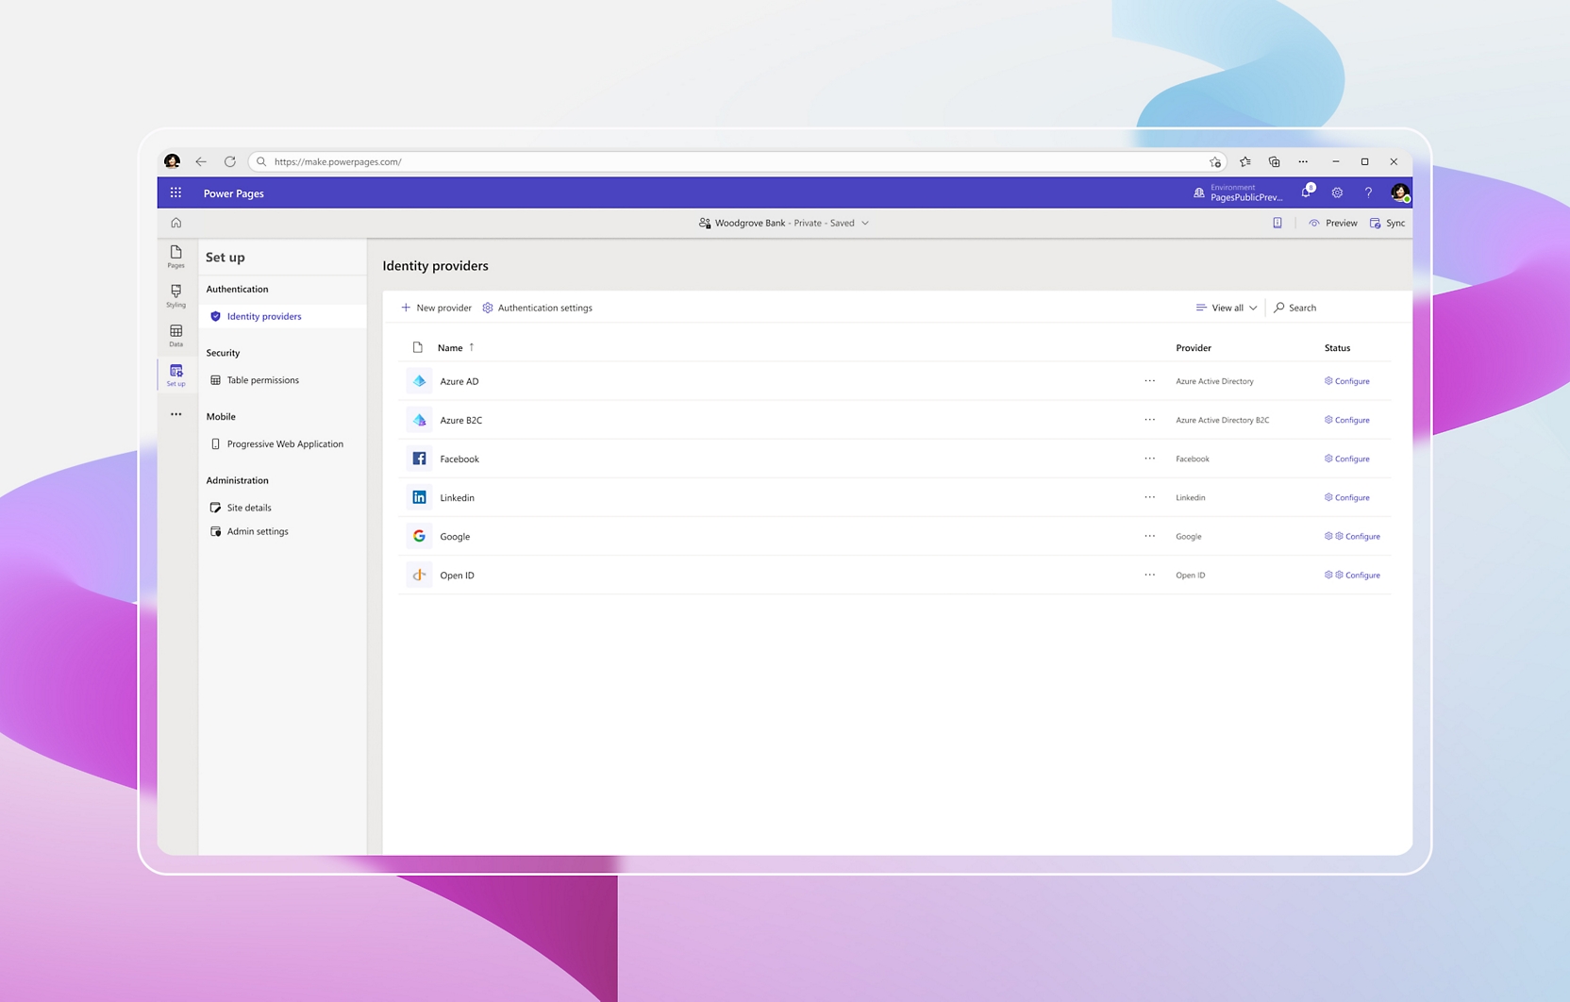This screenshot has width=1570, height=1002.
Task: Open the Pages workspace
Action: (175, 257)
